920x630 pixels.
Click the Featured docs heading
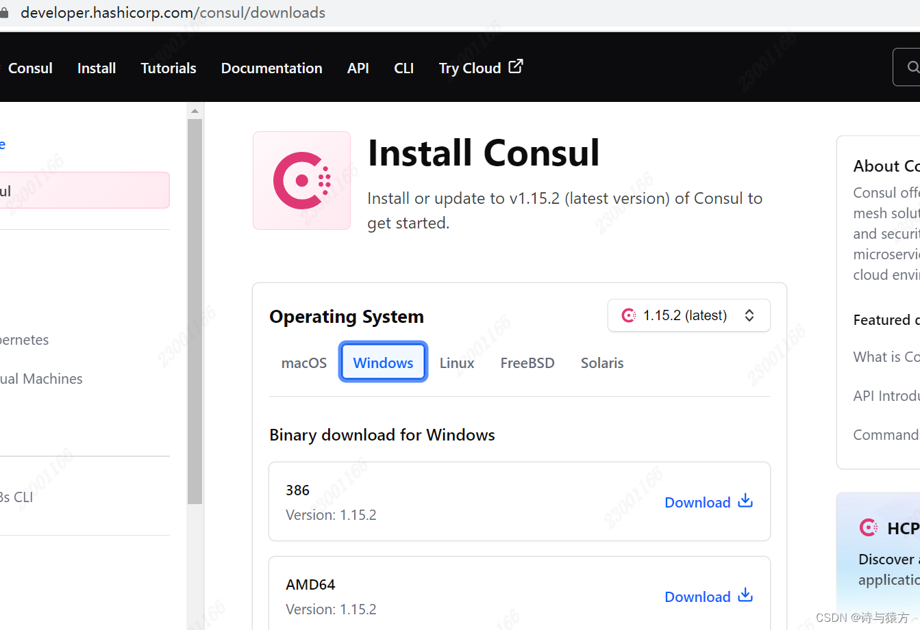coord(886,320)
